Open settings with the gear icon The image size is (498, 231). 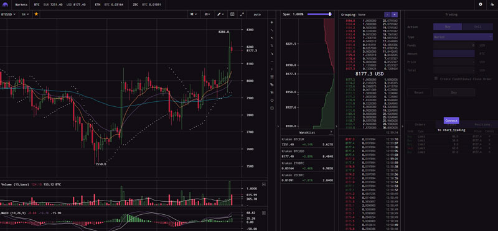point(481,4)
